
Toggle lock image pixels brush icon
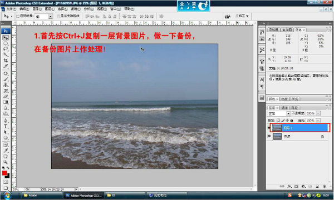(283, 121)
